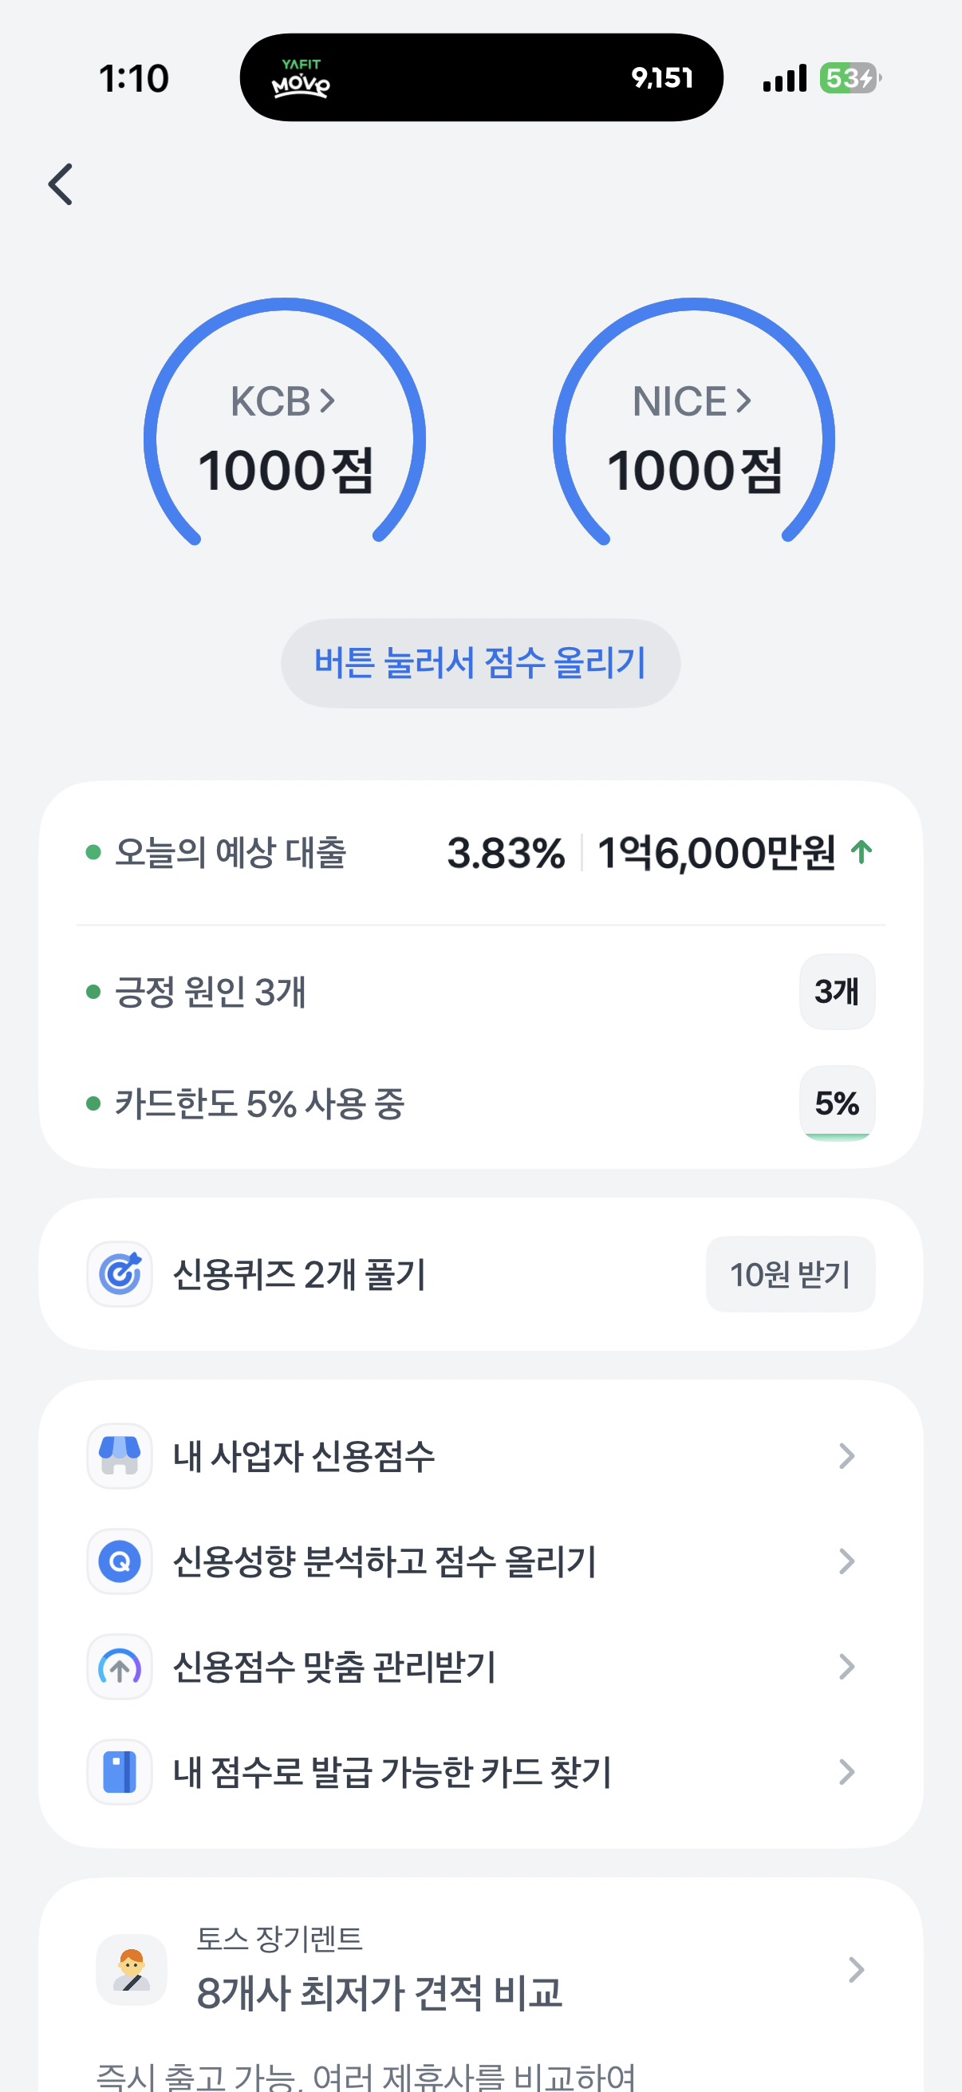The image size is (962, 2092).
Task: Open 8개사 최저가 견적 비교 banner
Action: pyautogui.click(x=379, y=1992)
